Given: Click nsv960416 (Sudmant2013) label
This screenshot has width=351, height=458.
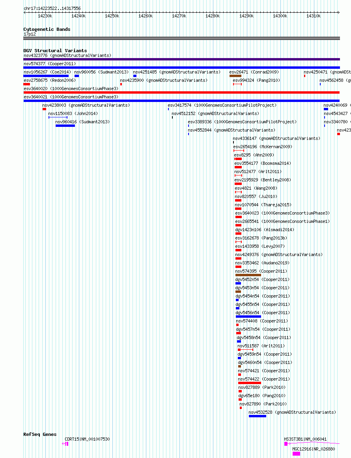Looking at the screenshot, I should tap(82, 122).
